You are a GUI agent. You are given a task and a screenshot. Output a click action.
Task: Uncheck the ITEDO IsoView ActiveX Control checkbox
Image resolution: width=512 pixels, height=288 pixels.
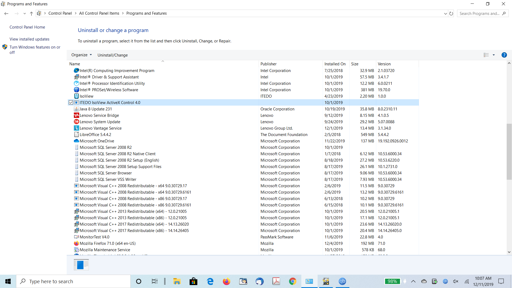[71, 103]
